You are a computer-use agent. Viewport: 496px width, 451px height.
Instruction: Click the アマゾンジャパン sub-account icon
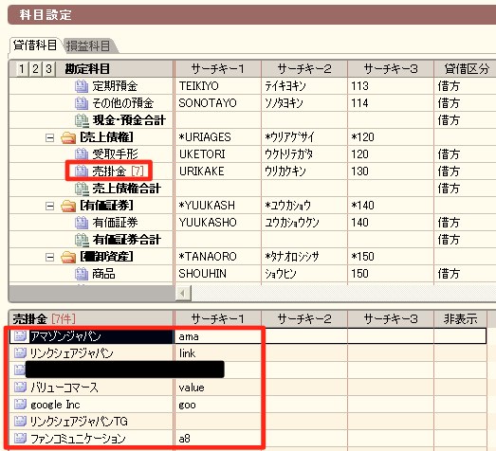tap(20, 335)
